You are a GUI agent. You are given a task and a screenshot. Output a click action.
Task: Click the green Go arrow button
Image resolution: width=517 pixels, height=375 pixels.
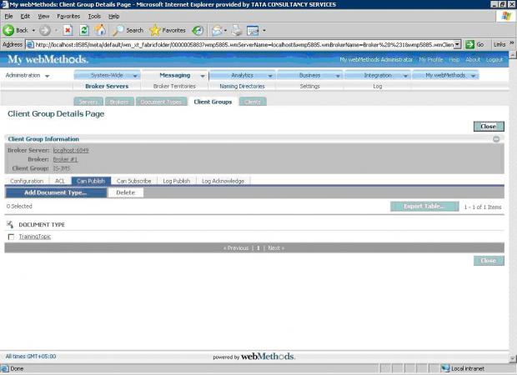pos(469,44)
